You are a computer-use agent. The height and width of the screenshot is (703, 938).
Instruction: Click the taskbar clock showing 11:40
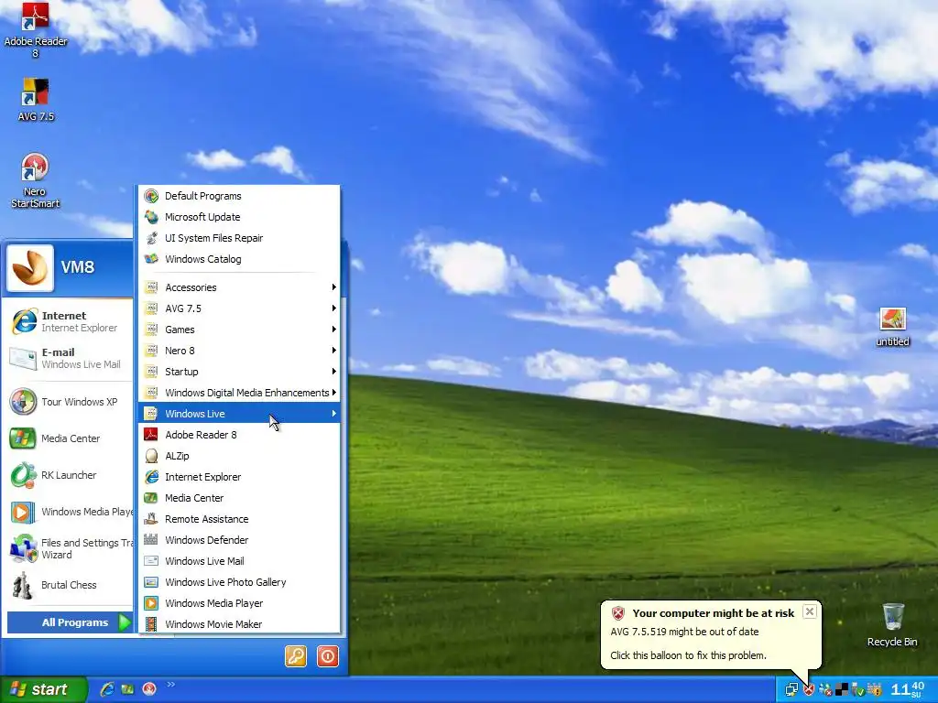(908, 690)
